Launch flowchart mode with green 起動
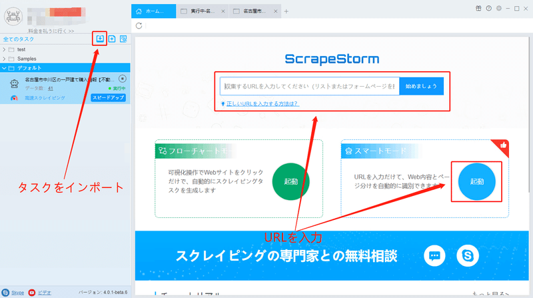The width and height of the screenshot is (533, 298). pos(290,181)
